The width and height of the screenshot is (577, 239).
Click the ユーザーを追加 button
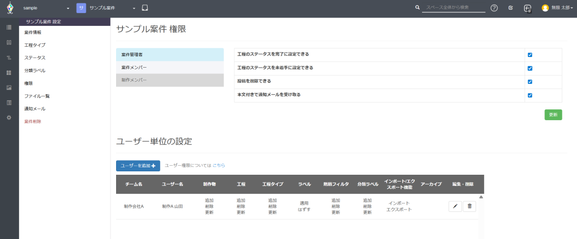coord(138,166)
